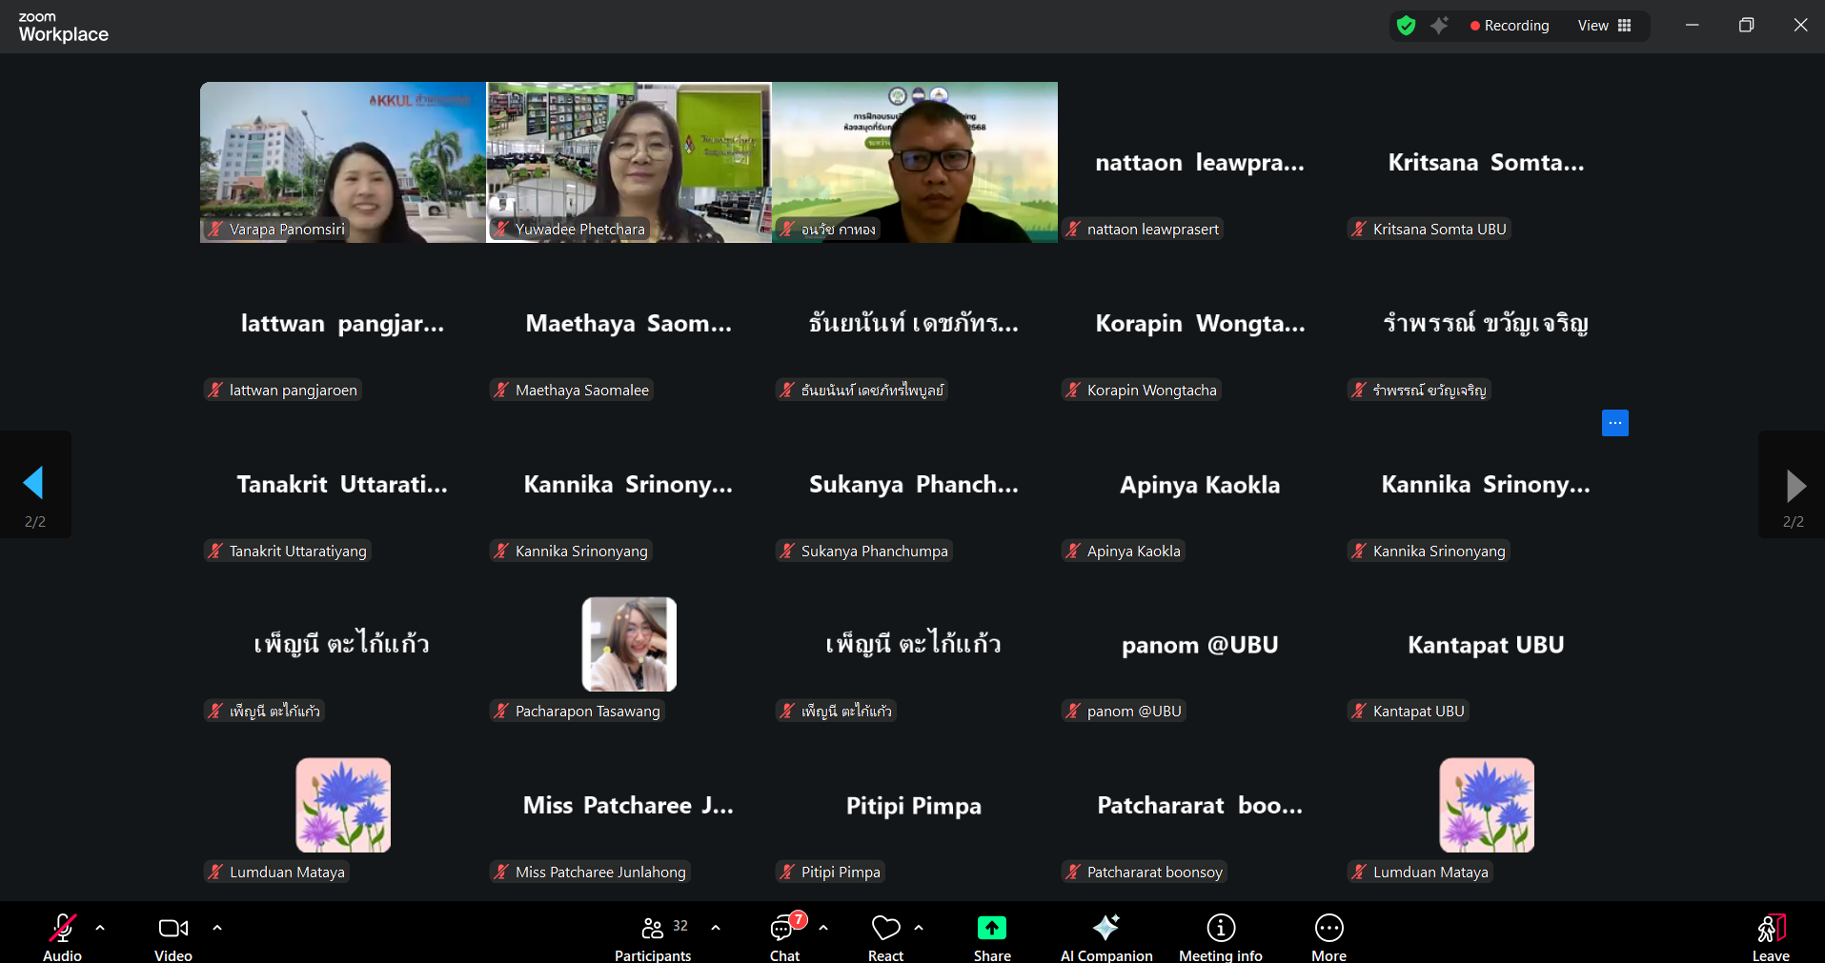The height and width of the screenshot is (963, 1825).
Task: Toggle the camera with Video button
Action: (173, 937)
